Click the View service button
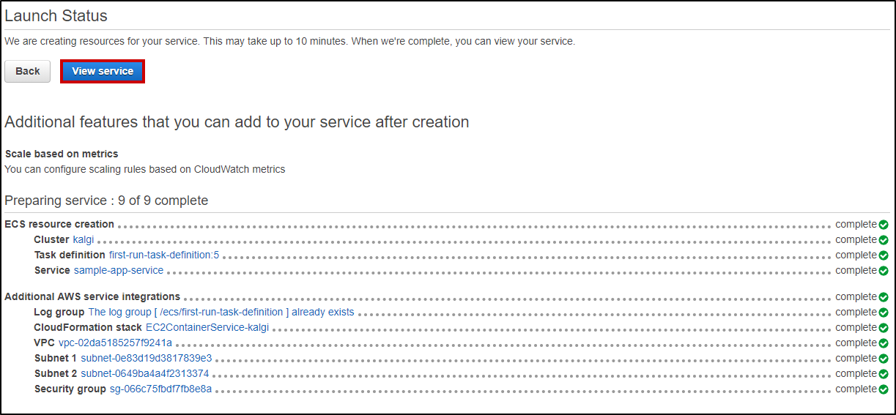This screenshot has width=896, height=415. 103,71
